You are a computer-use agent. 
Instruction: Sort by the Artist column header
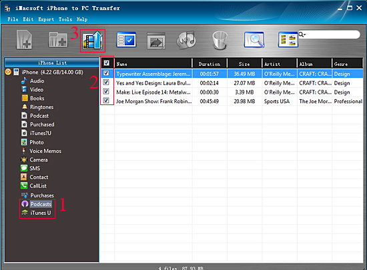[x=280, y=63]
